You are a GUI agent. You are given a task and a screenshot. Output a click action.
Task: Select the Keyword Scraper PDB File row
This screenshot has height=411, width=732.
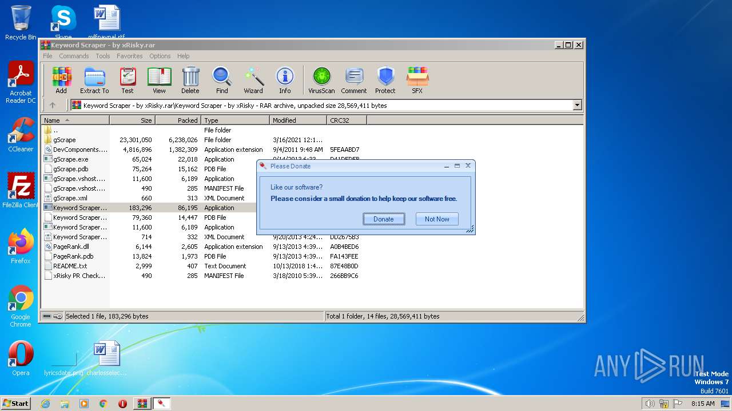click(149, 217)
